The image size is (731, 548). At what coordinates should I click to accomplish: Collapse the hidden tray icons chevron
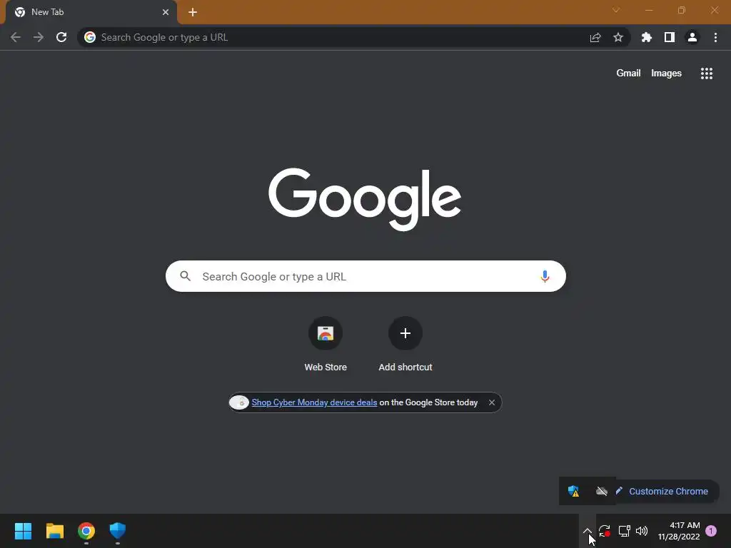click(x=588, y=531)
